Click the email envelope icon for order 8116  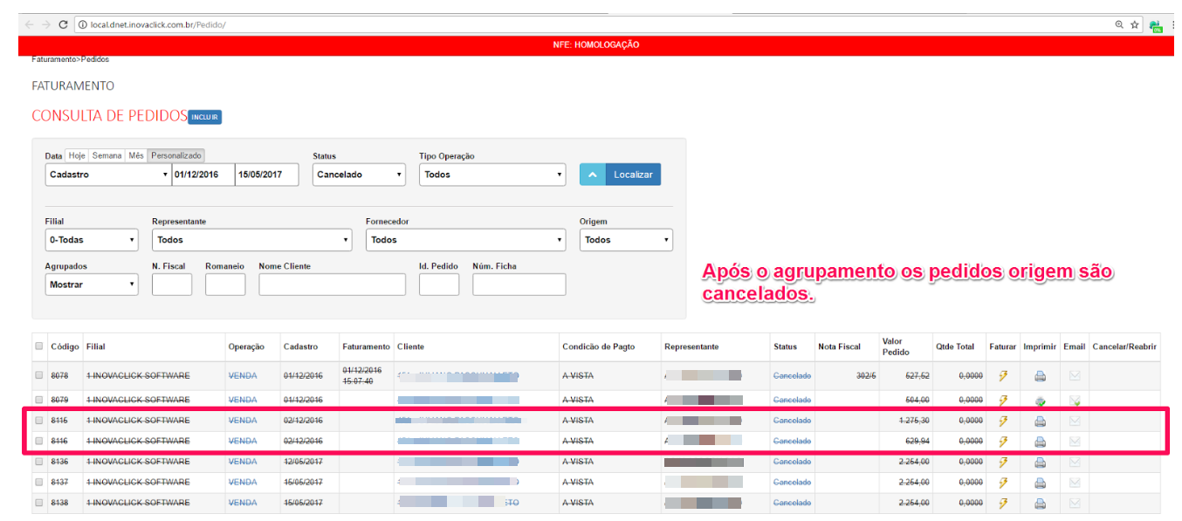pyautogui.click(x=1075, y=442)
